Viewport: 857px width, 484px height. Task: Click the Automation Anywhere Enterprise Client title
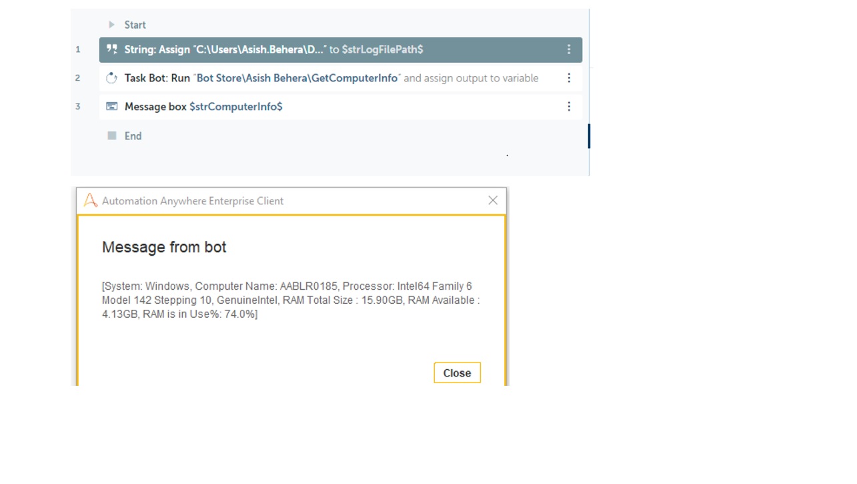pos(193,201)
